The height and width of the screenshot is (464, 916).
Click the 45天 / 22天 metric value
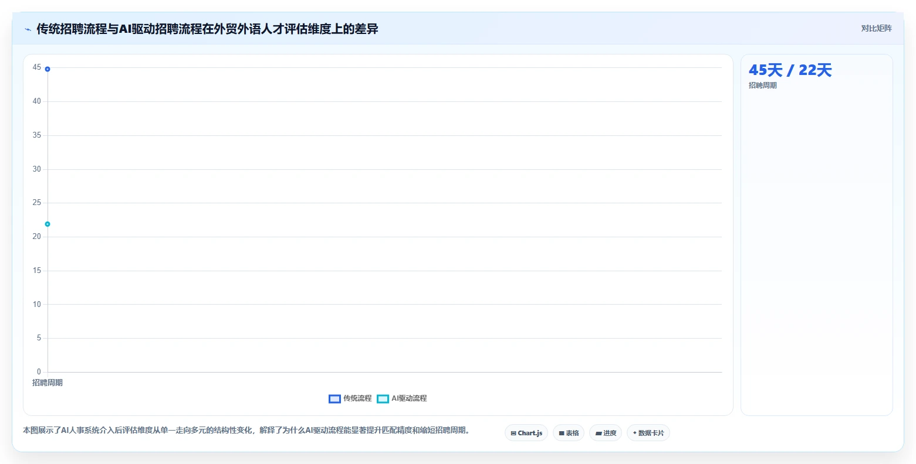point(790,70)
